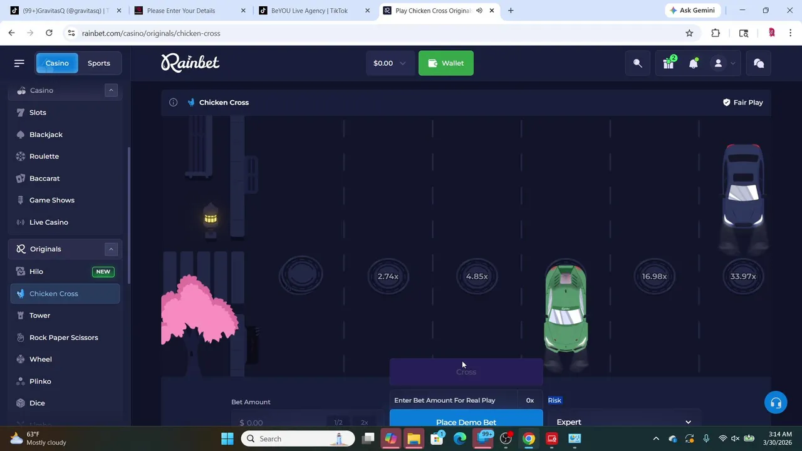
Task: Click the 2.74x multiplier manhole
Action: click(388, 276)
